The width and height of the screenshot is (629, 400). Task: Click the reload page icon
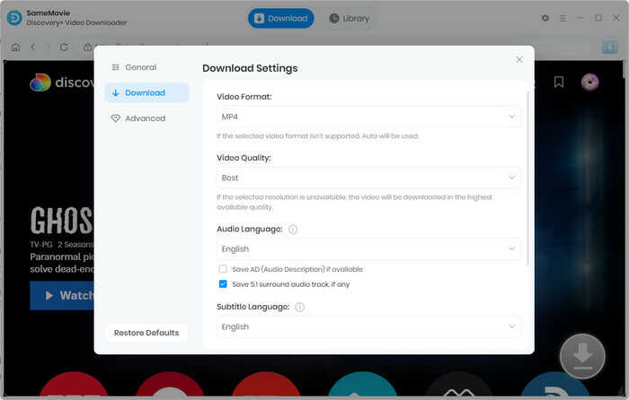point(64,48)
